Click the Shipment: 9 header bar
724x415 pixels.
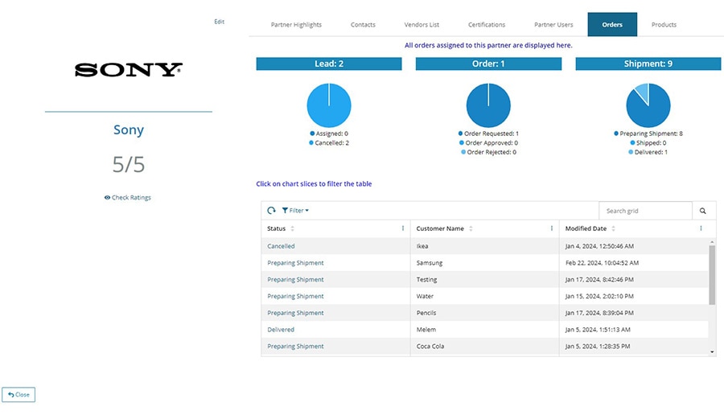648,64
